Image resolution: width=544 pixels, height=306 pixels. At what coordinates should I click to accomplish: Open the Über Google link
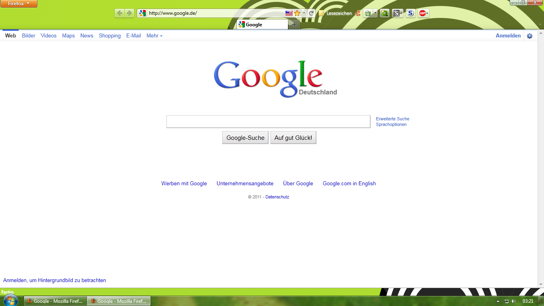click(x=298, y=184)
